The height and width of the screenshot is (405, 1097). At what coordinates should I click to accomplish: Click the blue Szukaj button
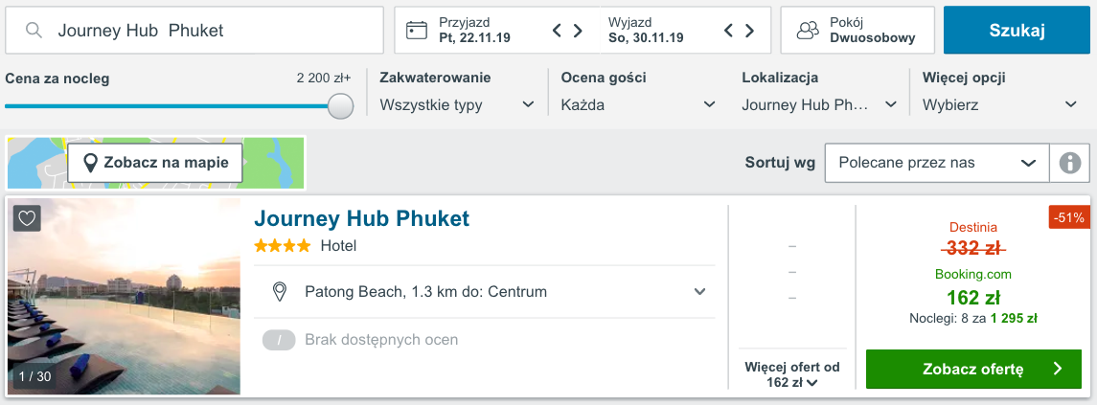[x=1016, y=31]
